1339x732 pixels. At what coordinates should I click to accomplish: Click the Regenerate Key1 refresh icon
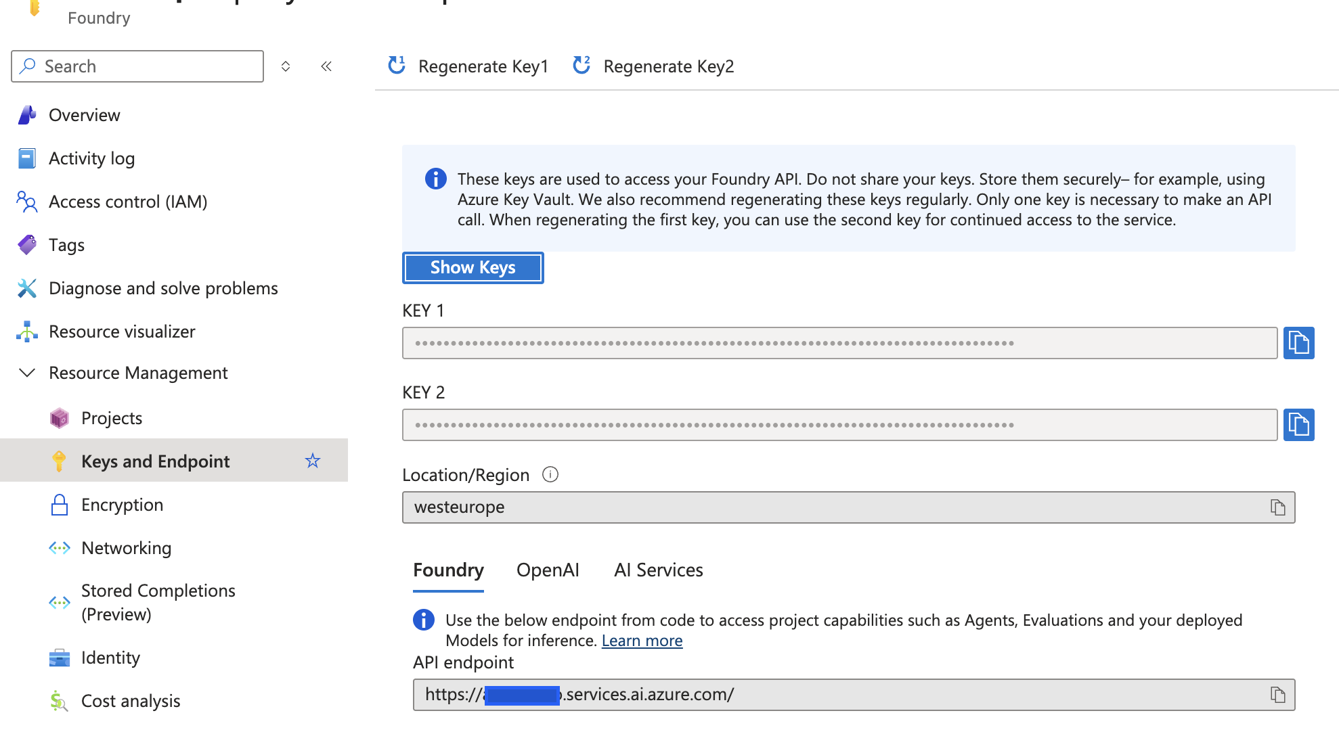[396, 66]
